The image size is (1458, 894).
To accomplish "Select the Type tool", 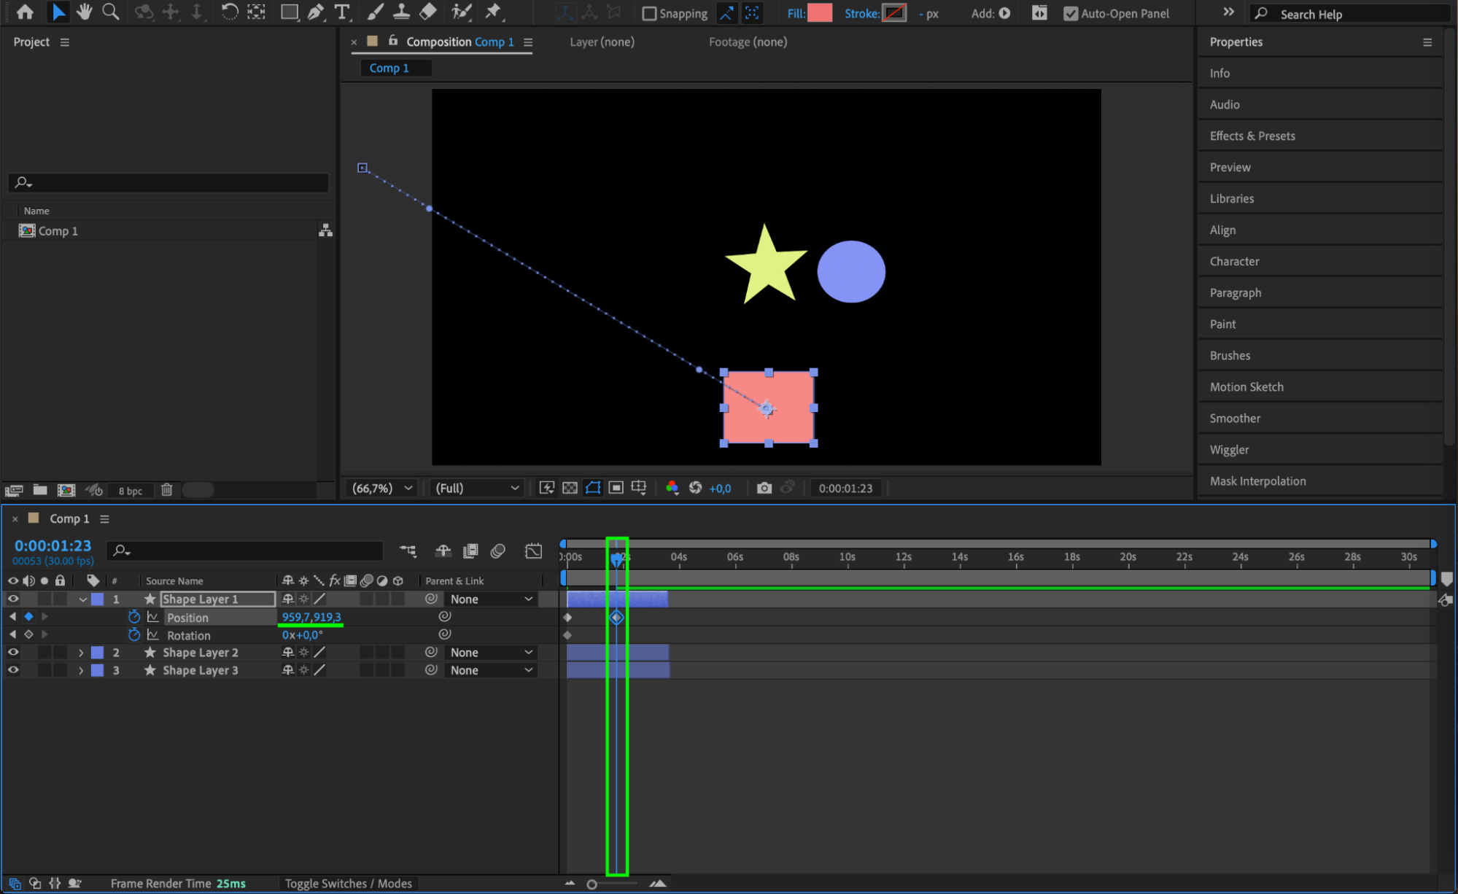I will coord(341,12).
